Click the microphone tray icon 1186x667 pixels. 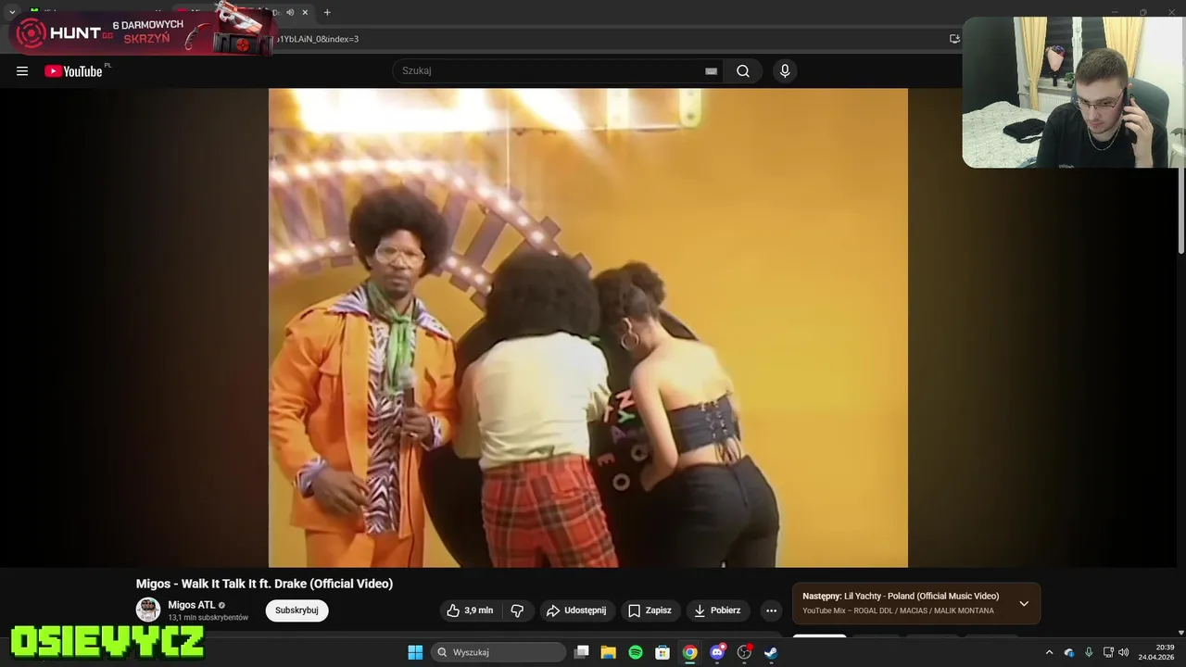1089,652
